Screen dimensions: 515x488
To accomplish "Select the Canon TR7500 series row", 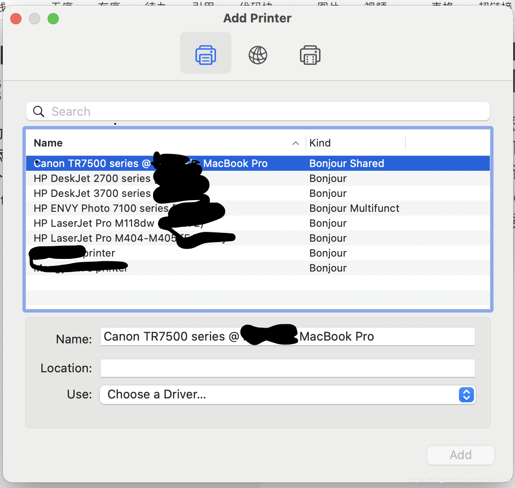I will [x=258, y=163].
